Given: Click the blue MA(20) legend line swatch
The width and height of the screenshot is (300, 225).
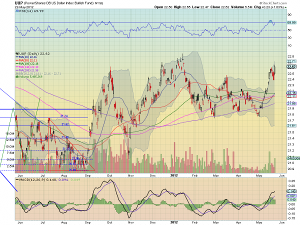Looking at the screenshot, I should pyautogui.click(x=17, y=57).
